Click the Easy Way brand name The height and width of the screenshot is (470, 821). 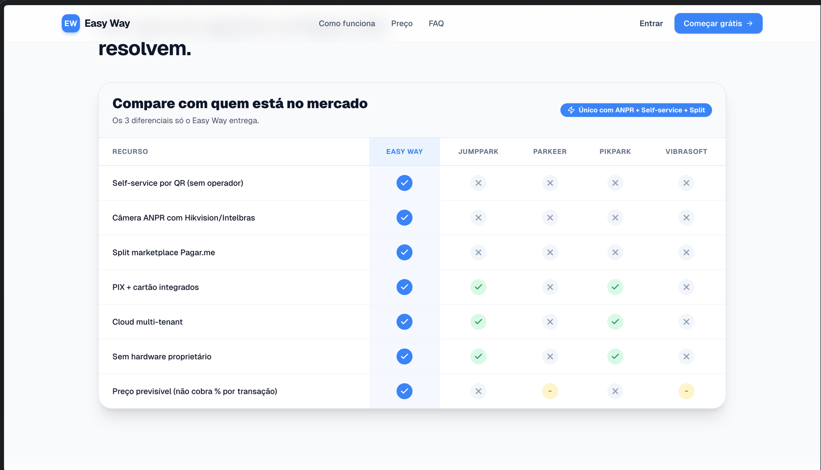coord(107,24)
